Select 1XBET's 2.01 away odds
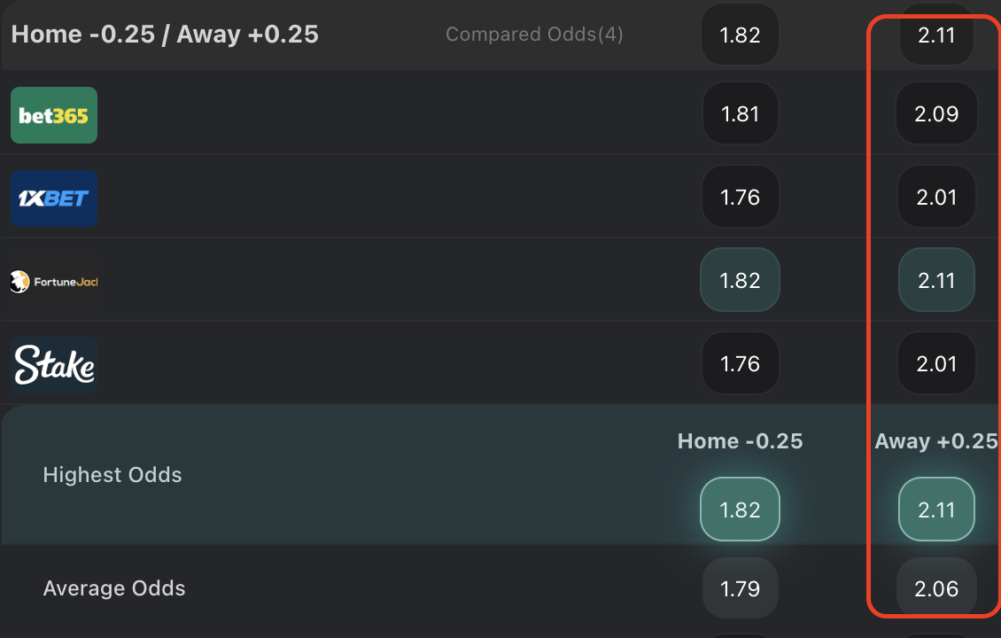 pos(936,197)
